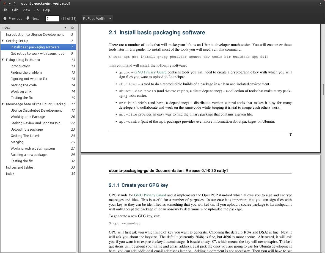Go to the previous page with the up arrow

click(13, 18)
